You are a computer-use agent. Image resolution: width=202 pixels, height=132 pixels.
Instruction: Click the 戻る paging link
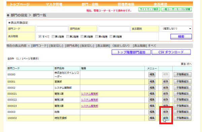(183, 64)
